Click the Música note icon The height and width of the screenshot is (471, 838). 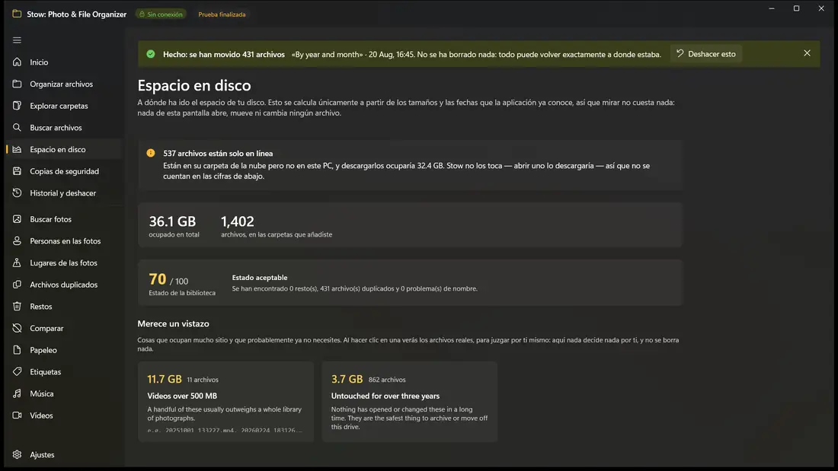click(17, 393)
